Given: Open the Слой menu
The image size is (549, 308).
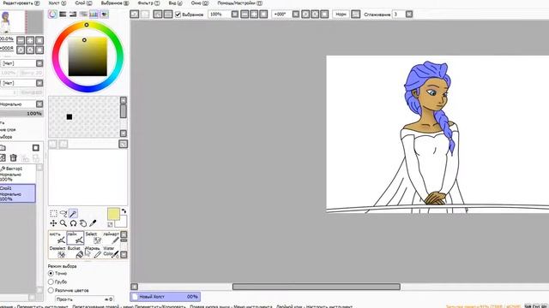Looking at the screenshot, I should (x=84, y=3).
